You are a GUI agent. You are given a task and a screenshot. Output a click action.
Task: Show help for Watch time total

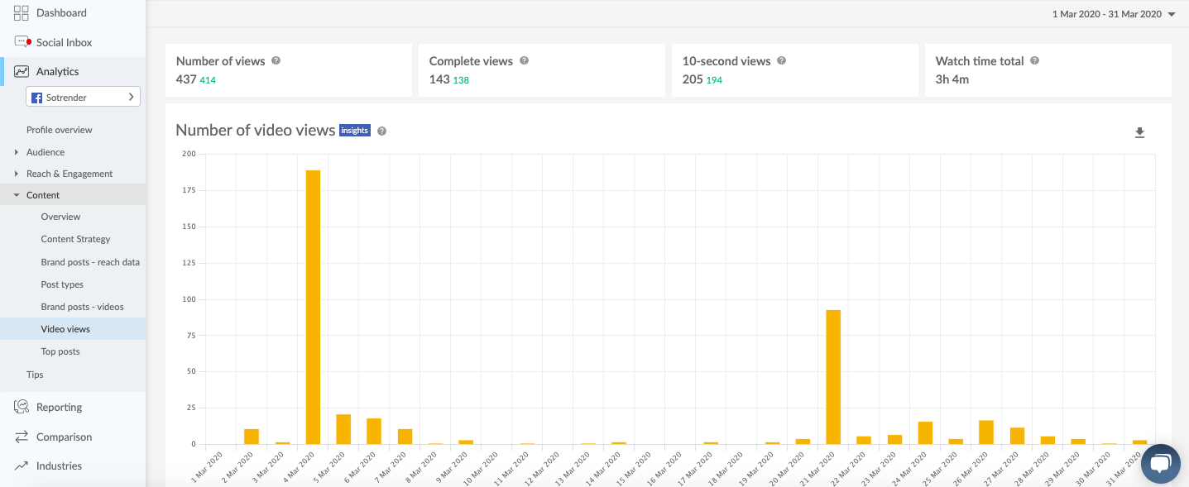pyautogui.click(x=1034, y=61)
